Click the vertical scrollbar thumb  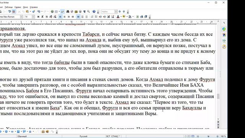click(218, 96)
